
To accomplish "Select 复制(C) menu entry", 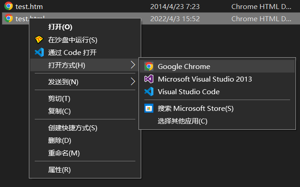I will pyautogui.click(x=59, y=111).
